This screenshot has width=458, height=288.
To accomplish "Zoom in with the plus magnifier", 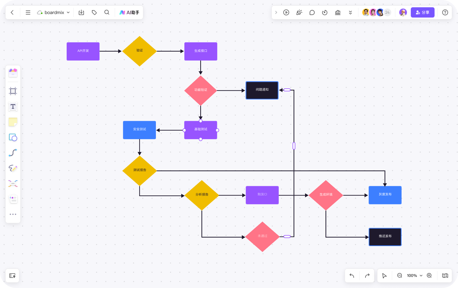I will (x=429, y=276).
